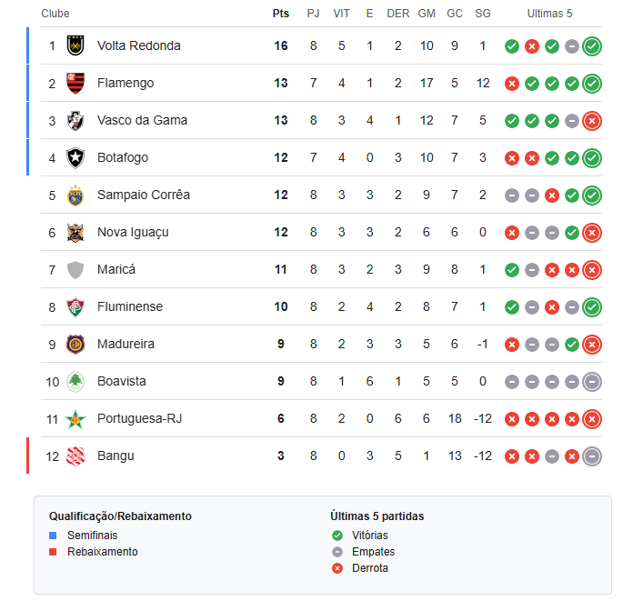Viewport: 623px width, 611px height.
Task: Click the blue Semifinais legend swatch
Action: 53,536
